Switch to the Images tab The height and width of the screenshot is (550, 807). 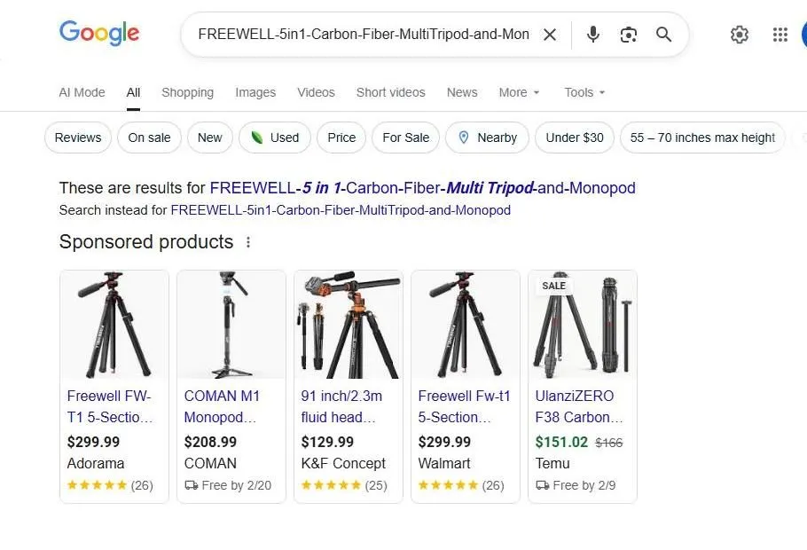click(x=255, y=92)
